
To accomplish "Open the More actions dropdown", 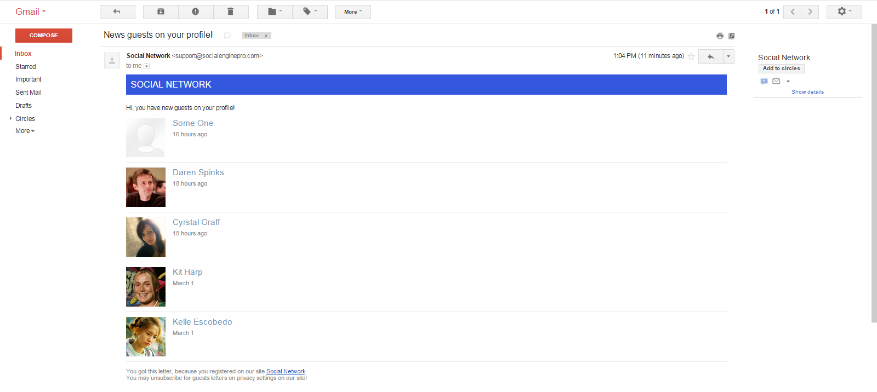I will (x=353, y=11).
